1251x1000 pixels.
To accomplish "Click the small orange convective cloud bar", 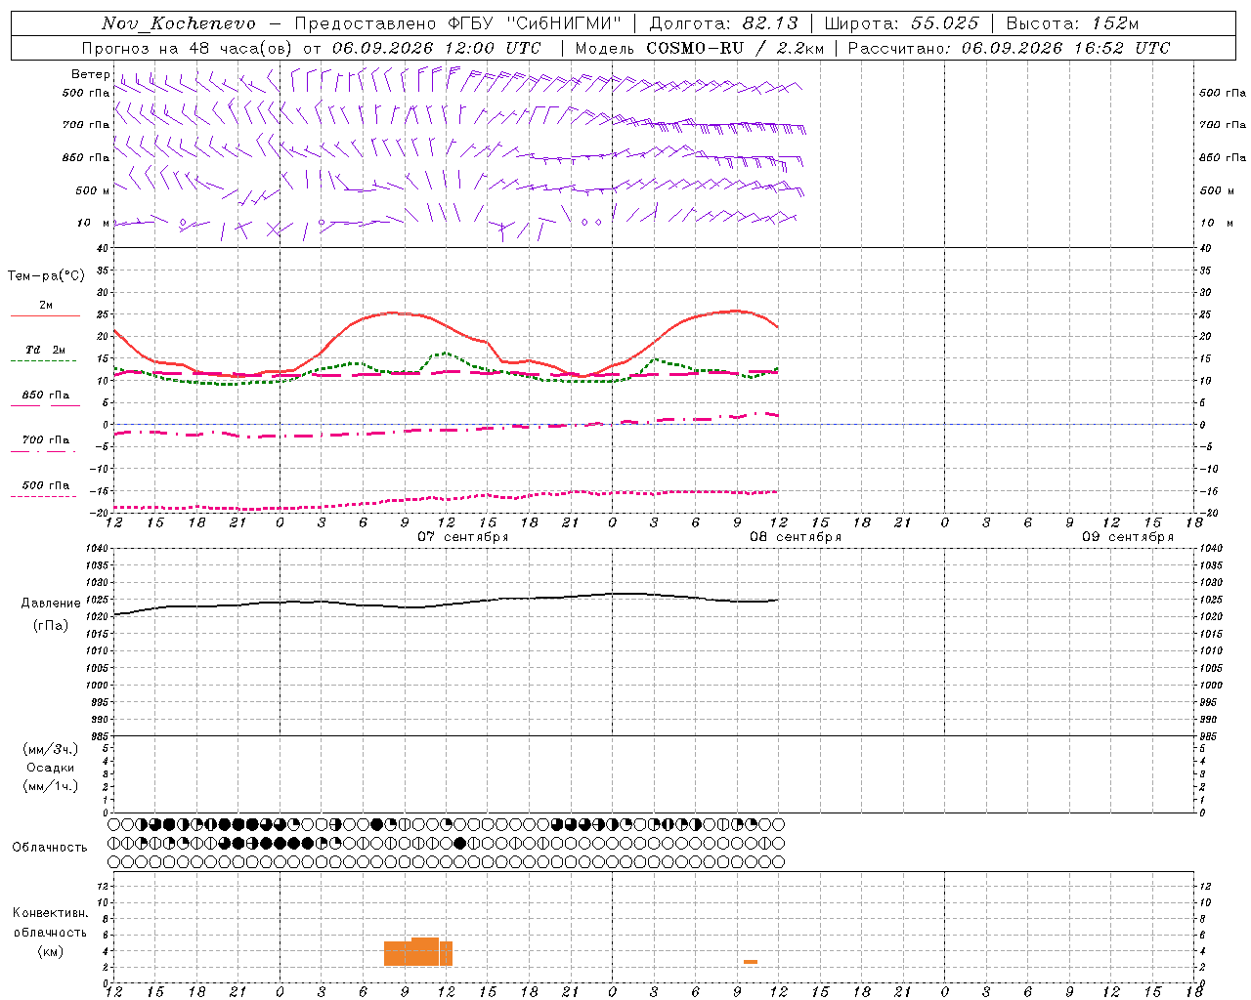I will (x=751, y=962).
